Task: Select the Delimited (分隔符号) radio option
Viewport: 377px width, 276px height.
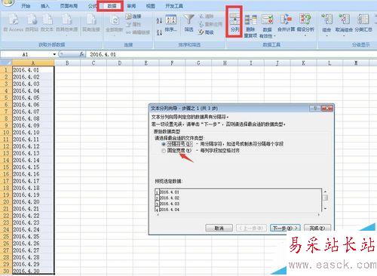Action: click(164, 144)
